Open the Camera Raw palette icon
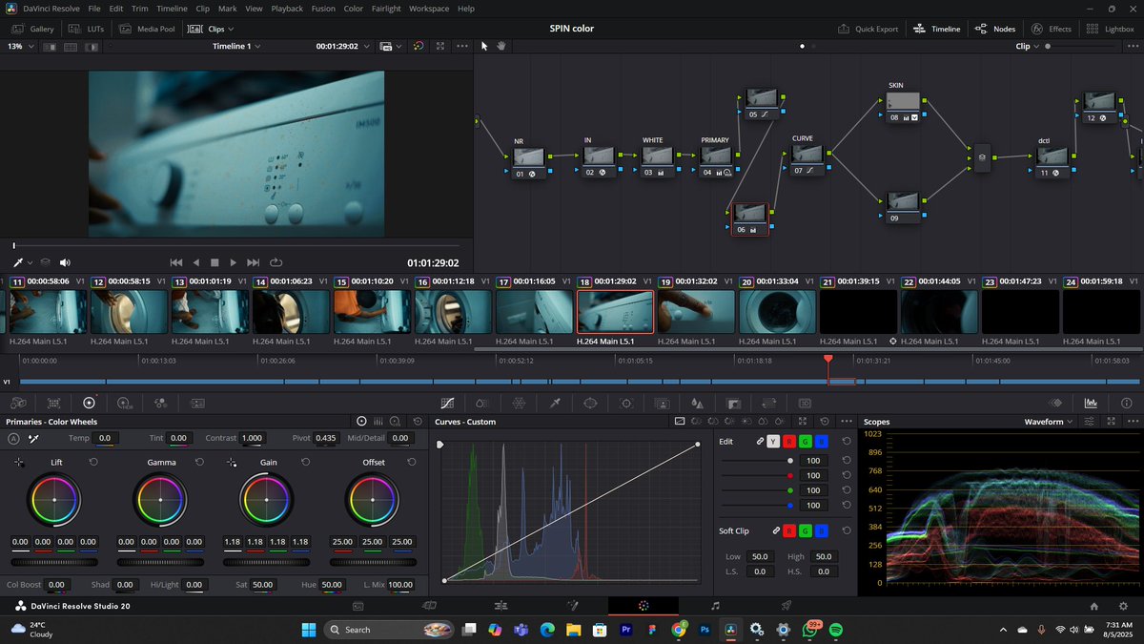Screen dimensions: 1144x644 coord(18,403)
